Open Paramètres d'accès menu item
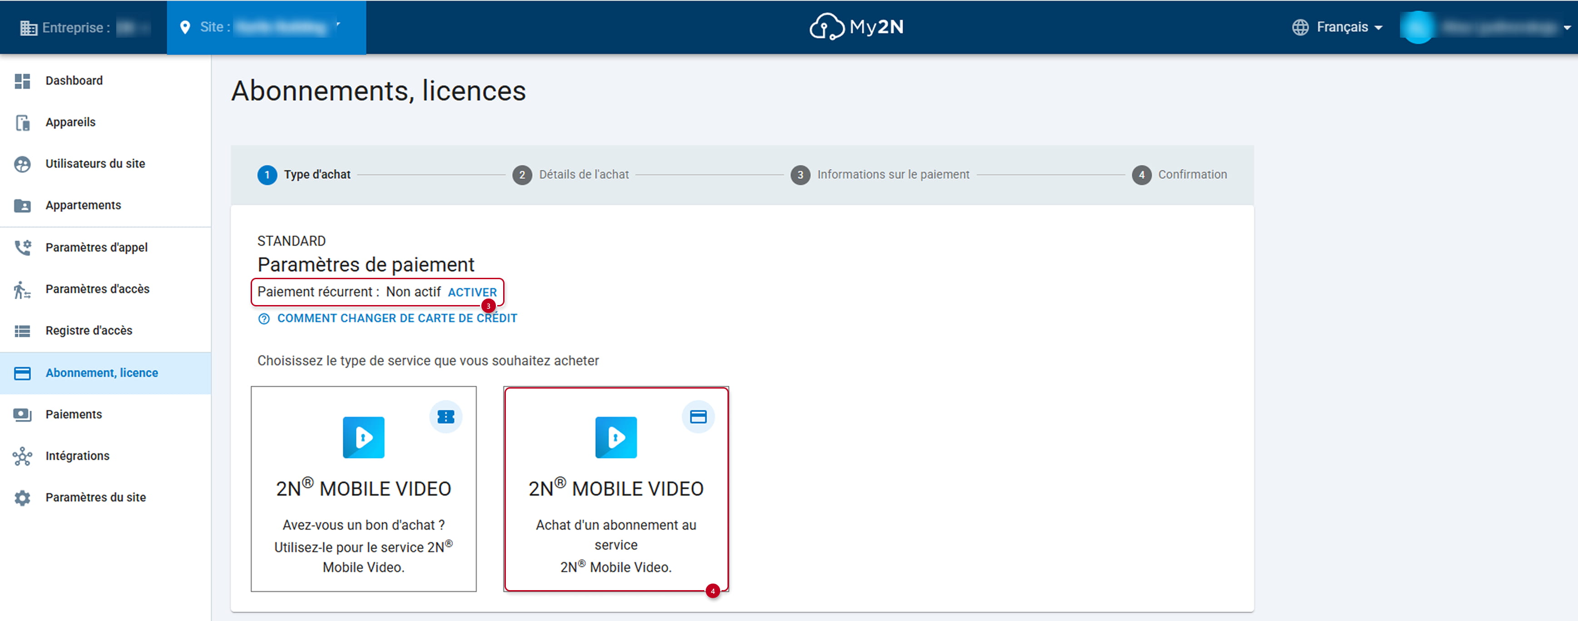 tap(105, 289)
